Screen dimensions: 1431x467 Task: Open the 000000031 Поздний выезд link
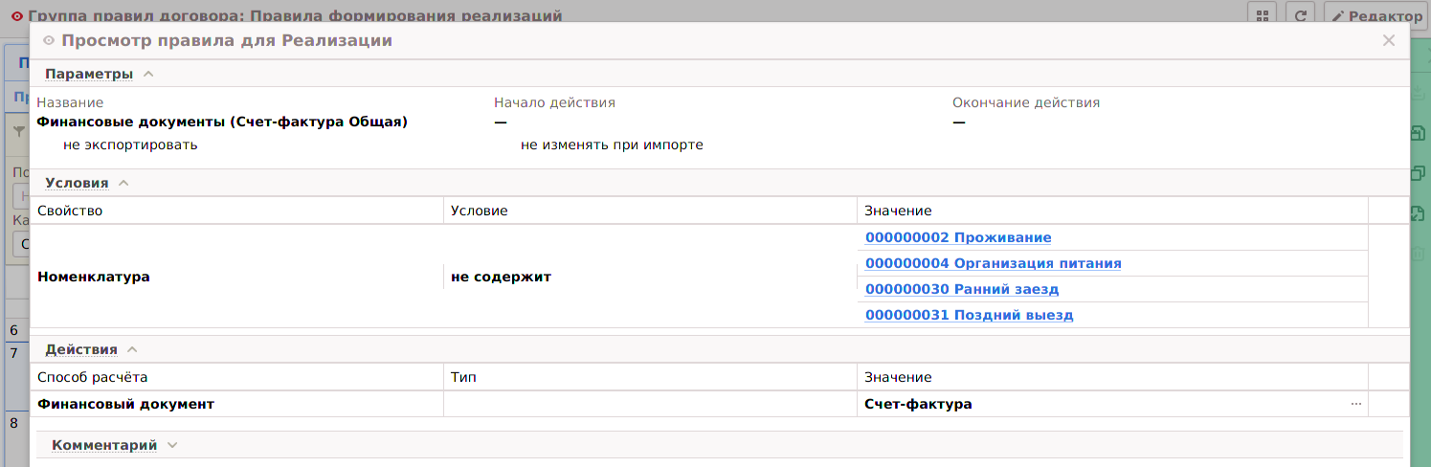pos(969,315)
